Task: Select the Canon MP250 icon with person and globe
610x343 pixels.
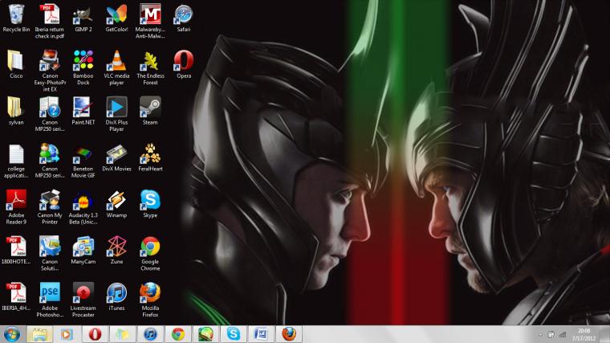Action: point(50,161)
